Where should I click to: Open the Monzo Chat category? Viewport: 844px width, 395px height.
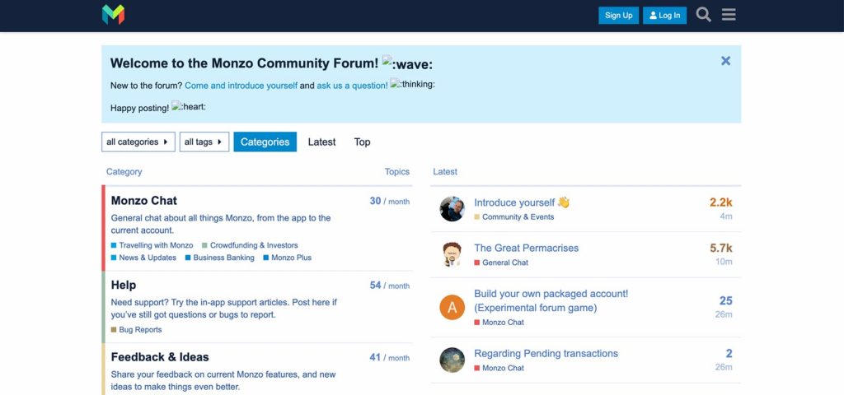[144, 201]
